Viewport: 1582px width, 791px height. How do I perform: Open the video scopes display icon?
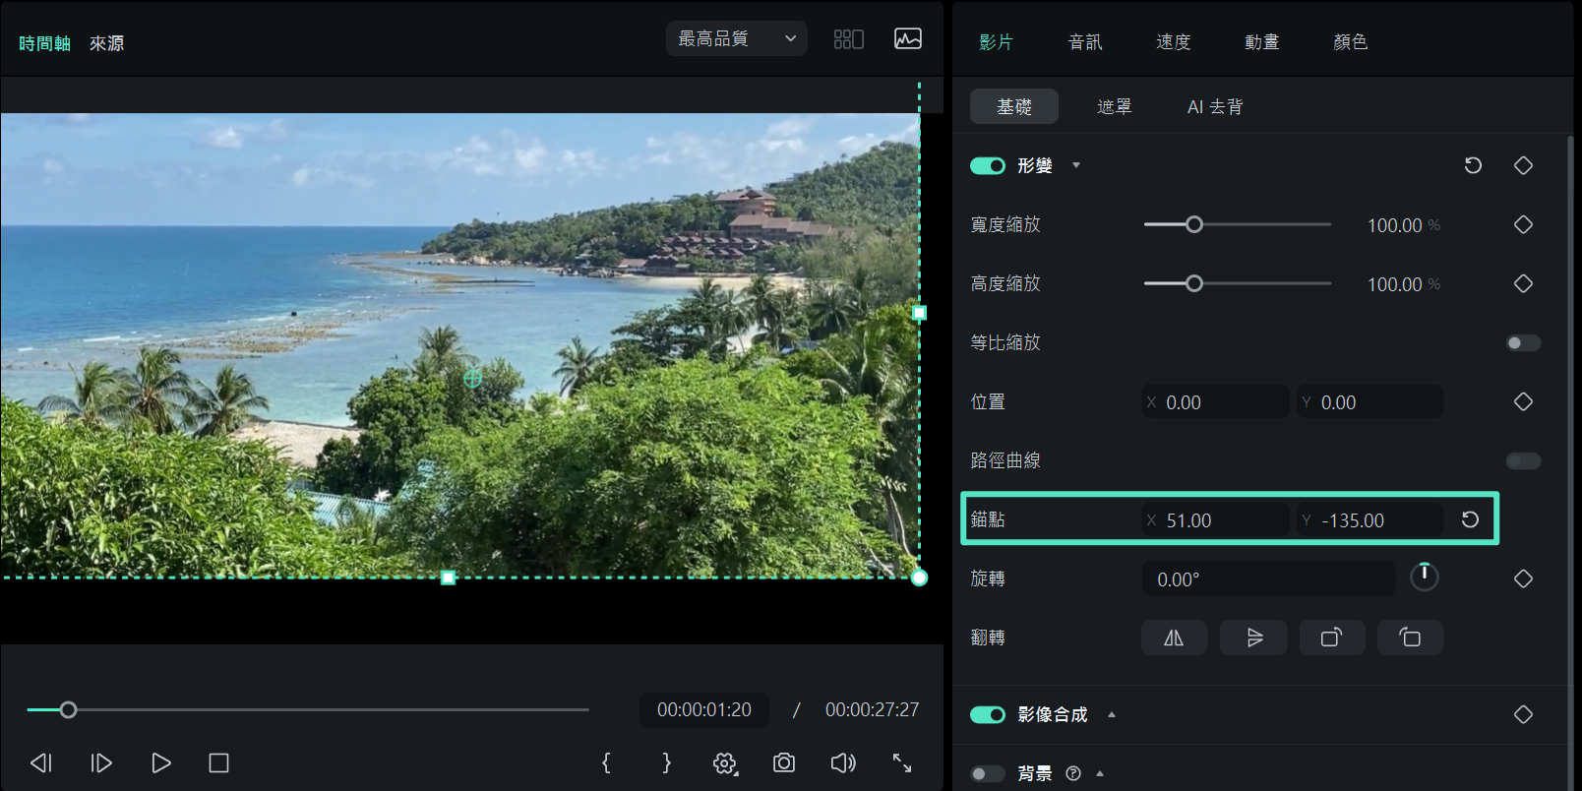tap(907, 39)
